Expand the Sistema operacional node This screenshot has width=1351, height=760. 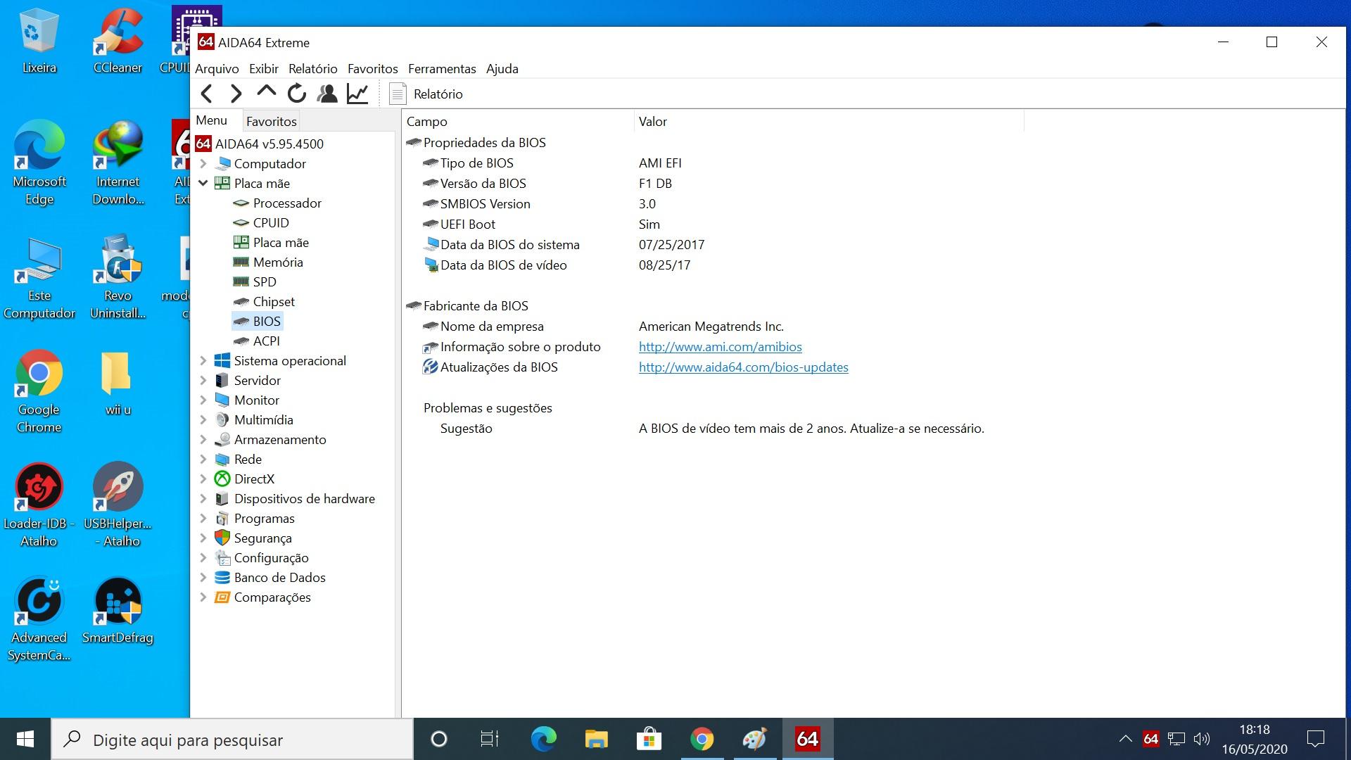[x=203, y=360]
